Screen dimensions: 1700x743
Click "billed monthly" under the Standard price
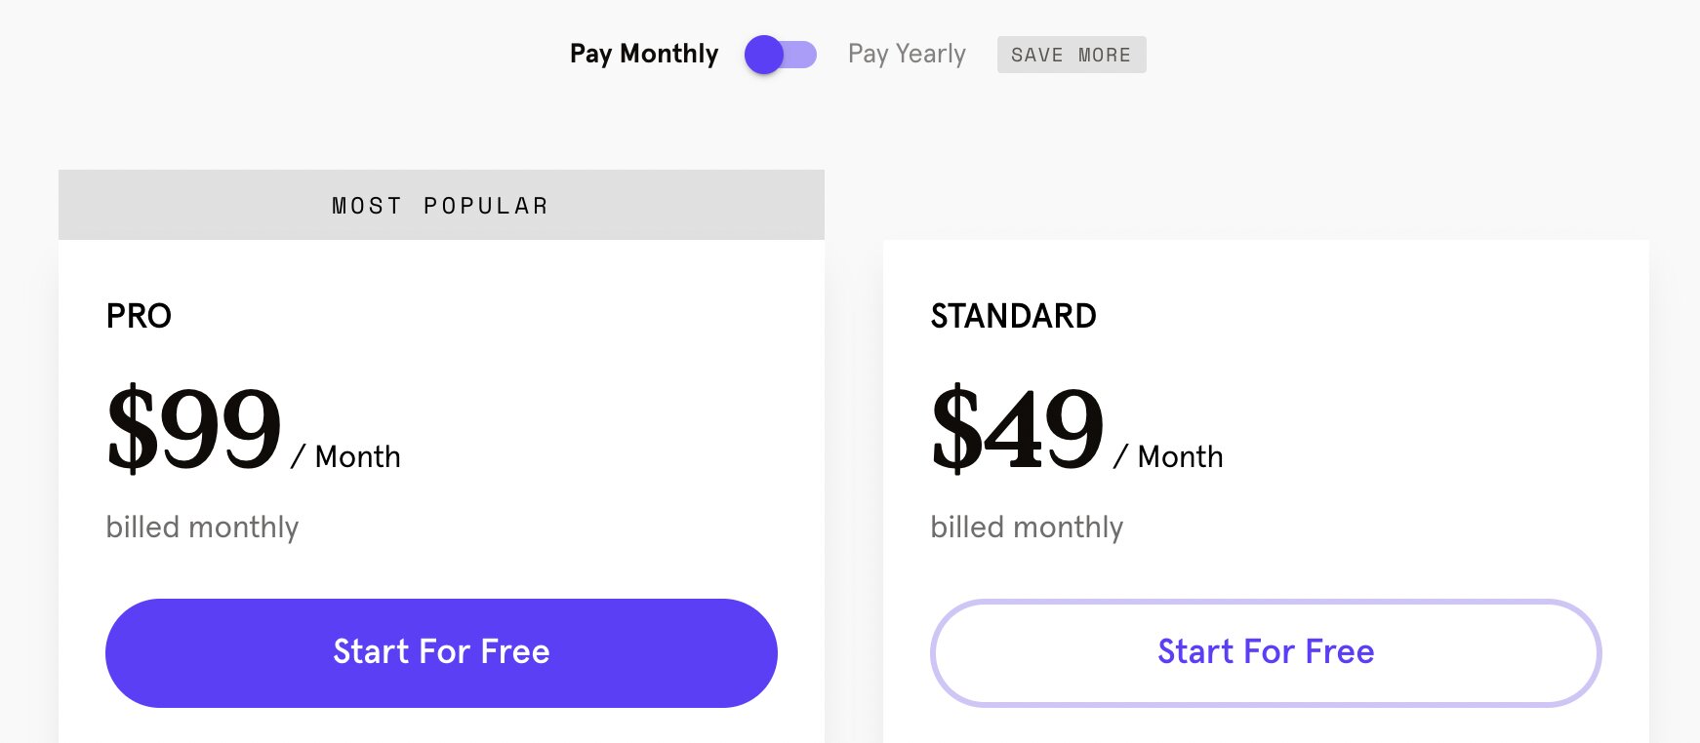[x=1027, y=528]
